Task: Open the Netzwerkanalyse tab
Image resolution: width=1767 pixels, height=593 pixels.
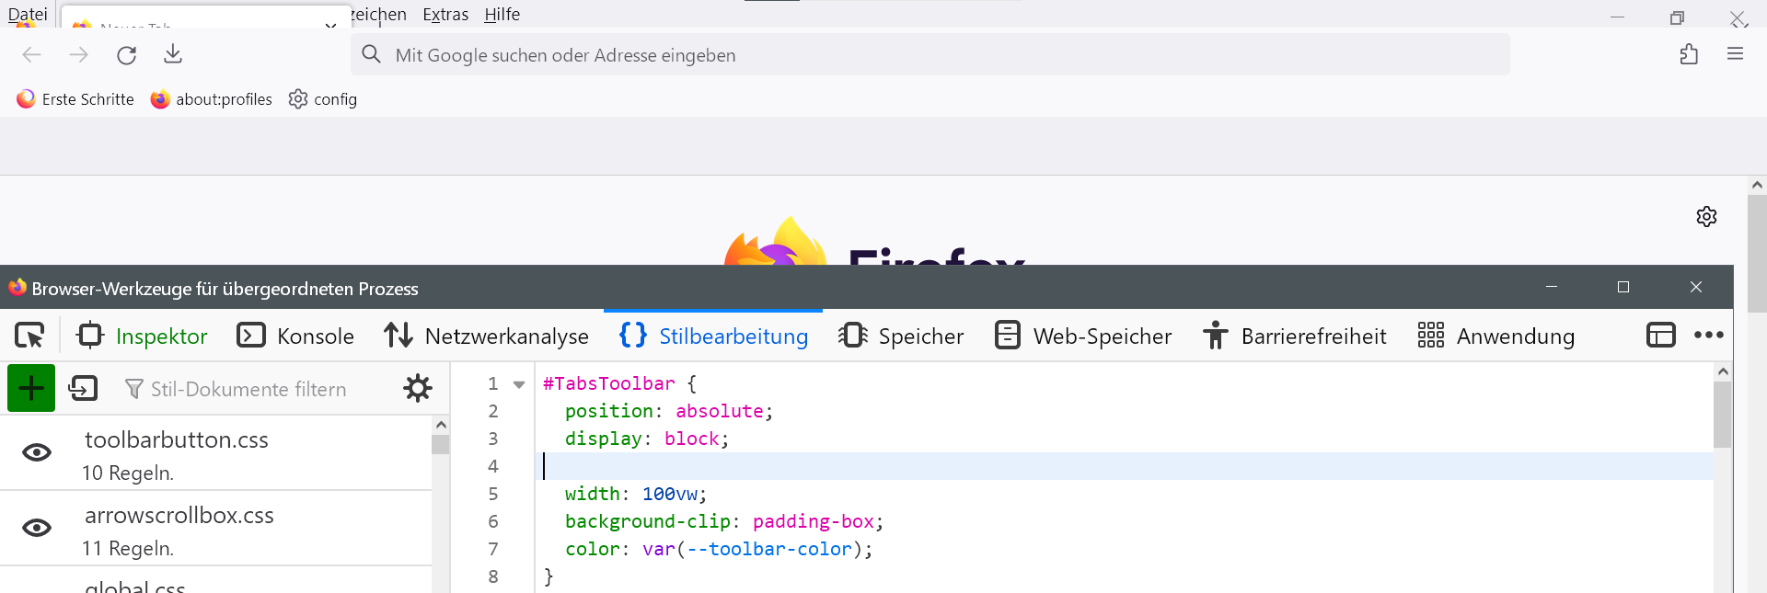Action: (486, 336)
